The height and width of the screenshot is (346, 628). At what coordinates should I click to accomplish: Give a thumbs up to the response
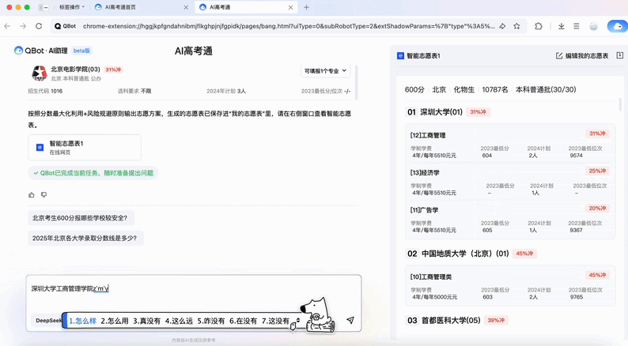pos(32,195)
